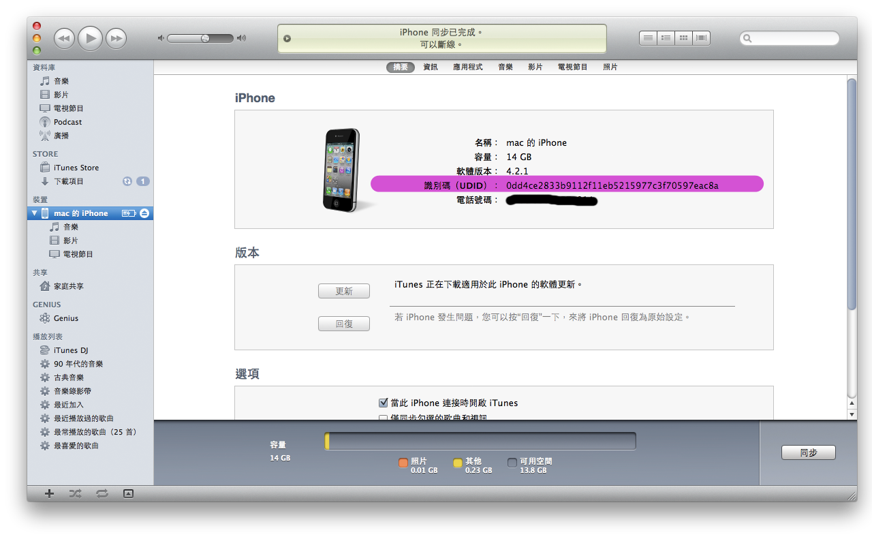
Task: Select the 應用程式 apps tab
Action: click(x=468, y=67)
